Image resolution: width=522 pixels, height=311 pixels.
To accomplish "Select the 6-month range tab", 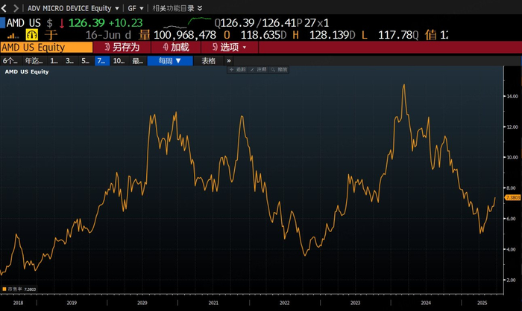I will pos(10,61).
